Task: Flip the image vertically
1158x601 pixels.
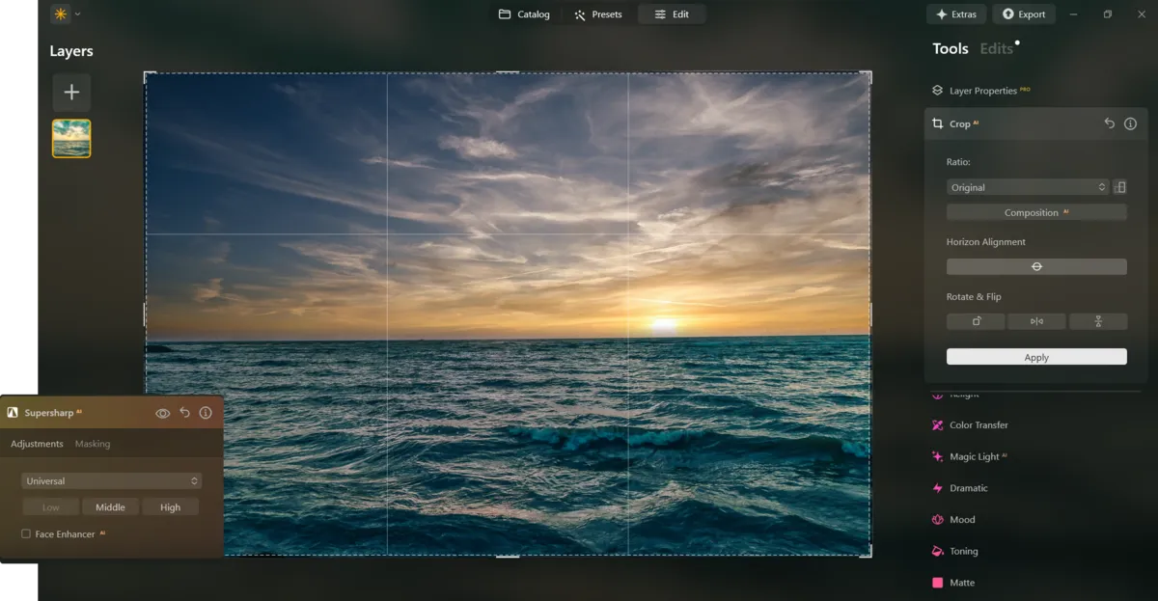Action: point(1098,321)
